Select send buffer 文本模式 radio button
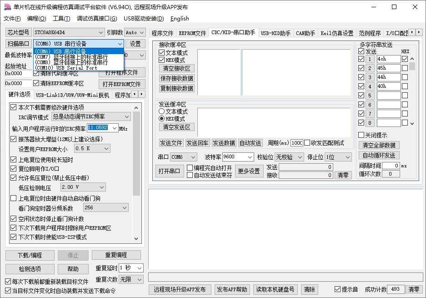 [162, 111]
